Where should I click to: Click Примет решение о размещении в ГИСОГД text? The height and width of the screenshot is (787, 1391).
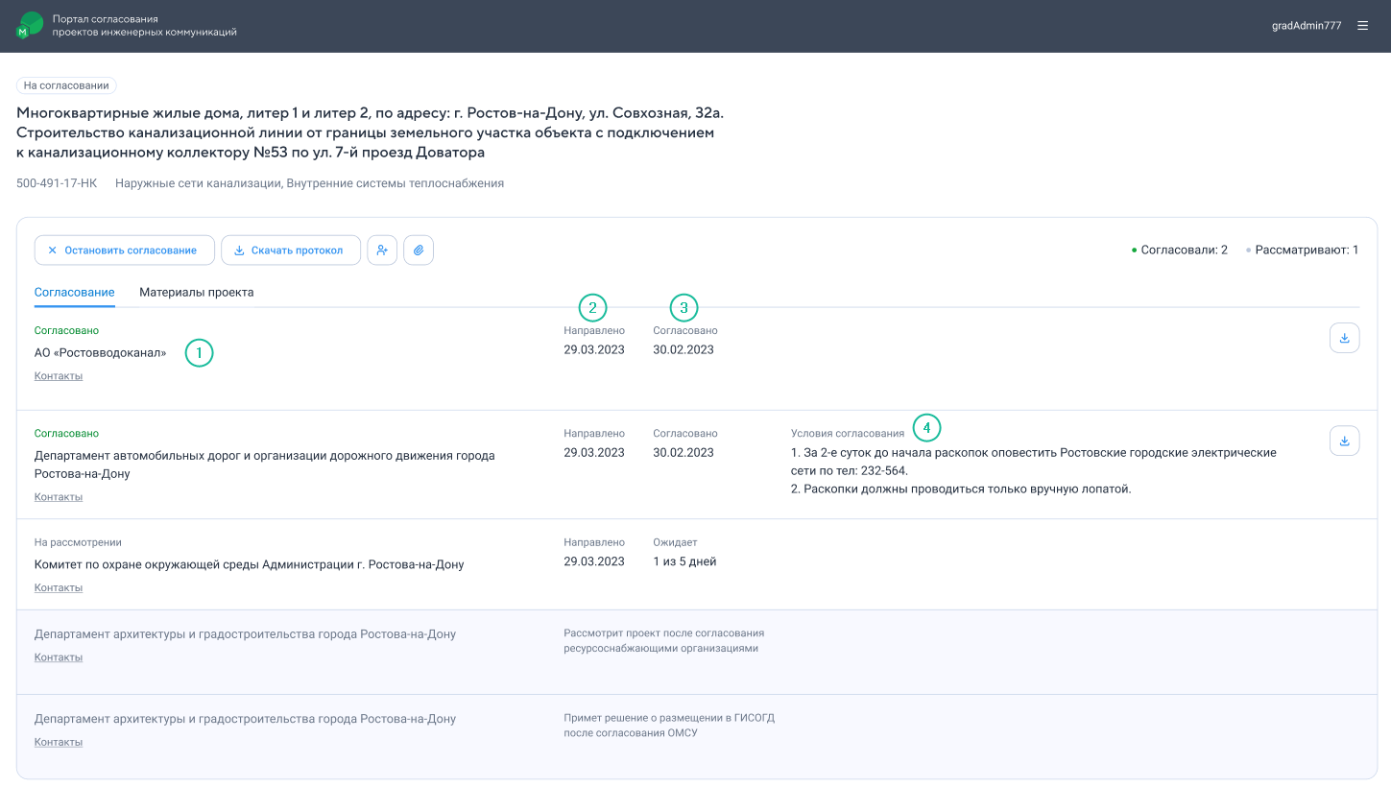[669, 726]
